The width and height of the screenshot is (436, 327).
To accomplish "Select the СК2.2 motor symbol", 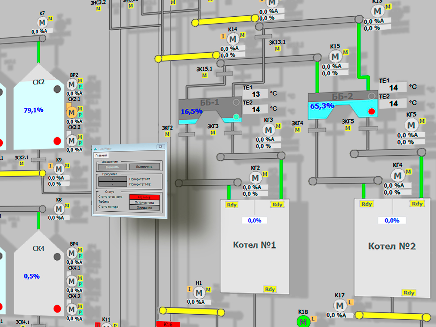I will pos(71,141).
